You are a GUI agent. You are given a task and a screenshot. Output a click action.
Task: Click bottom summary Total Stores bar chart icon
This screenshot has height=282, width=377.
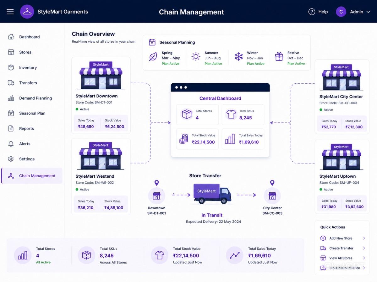(23, 255)
